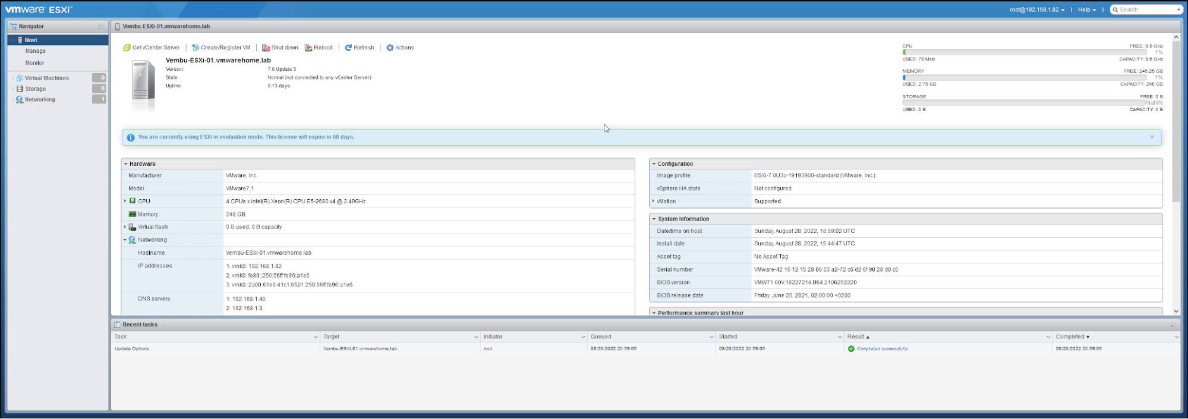Open Manage under Host

point(35,51)
